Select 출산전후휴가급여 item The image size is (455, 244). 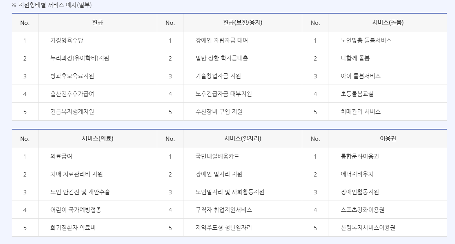pos(72,94)
